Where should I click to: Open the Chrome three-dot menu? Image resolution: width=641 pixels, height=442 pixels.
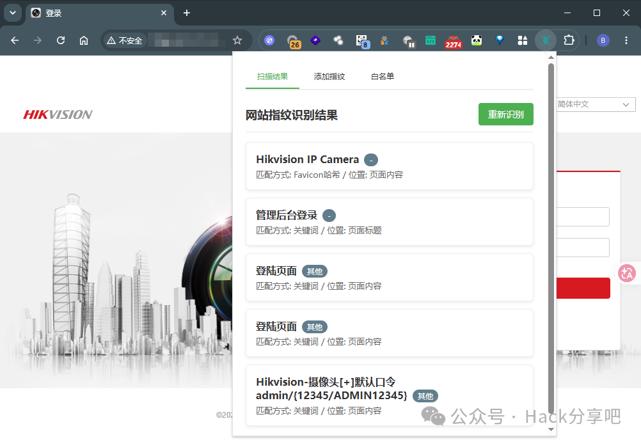626,40
